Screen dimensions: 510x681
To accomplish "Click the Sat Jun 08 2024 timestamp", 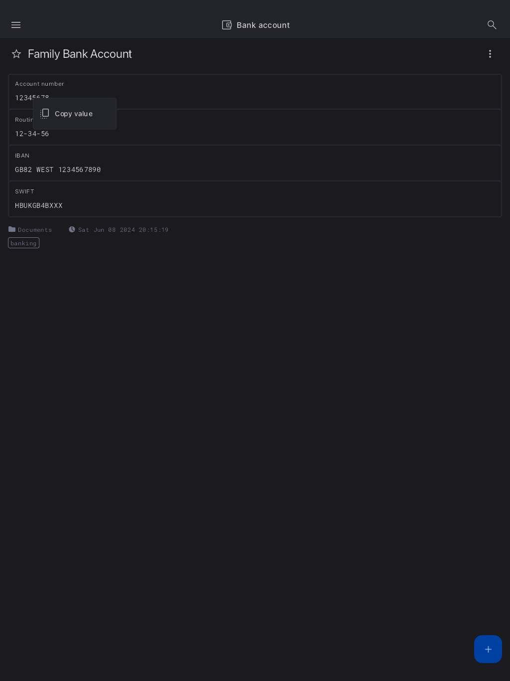I will pyautogui.click(x=123, y=230).
